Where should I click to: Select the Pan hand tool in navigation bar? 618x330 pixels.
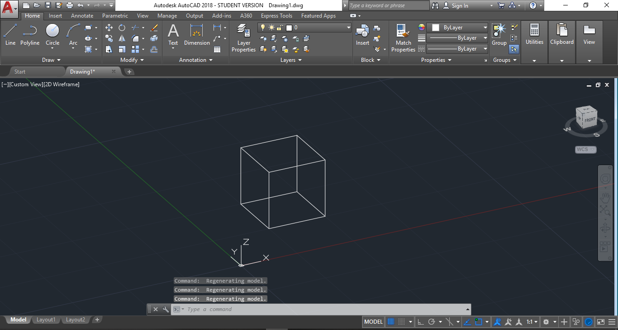click(x=605, y=197)
